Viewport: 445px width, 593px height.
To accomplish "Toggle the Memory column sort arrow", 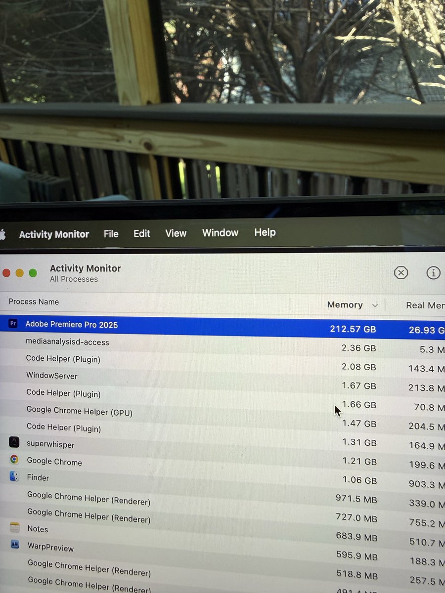I will tap(375, 305).
